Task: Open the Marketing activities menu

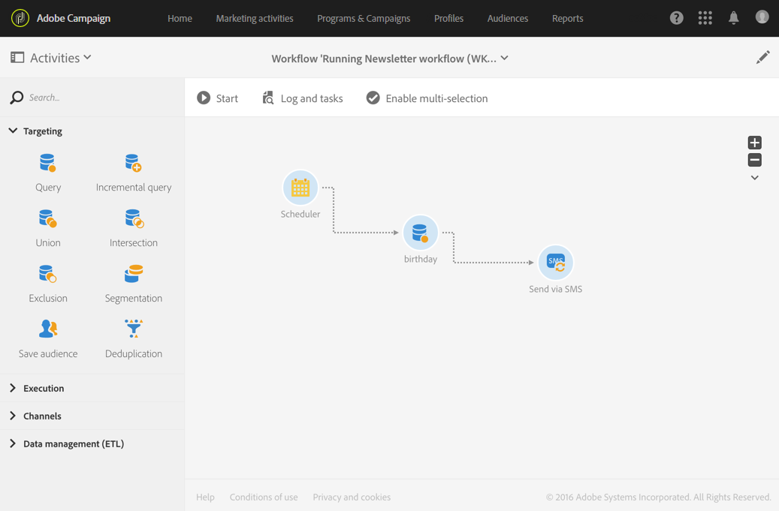Action: 255,18
